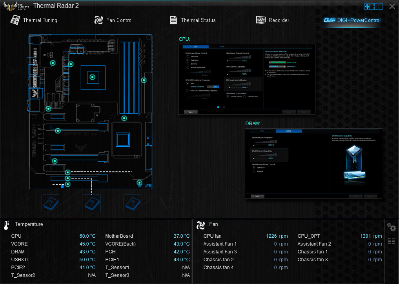Viewport: 399px width, 284px height.
Task: Select the highlighted profile icon beside the empty slots
Action: coord(367,6)
